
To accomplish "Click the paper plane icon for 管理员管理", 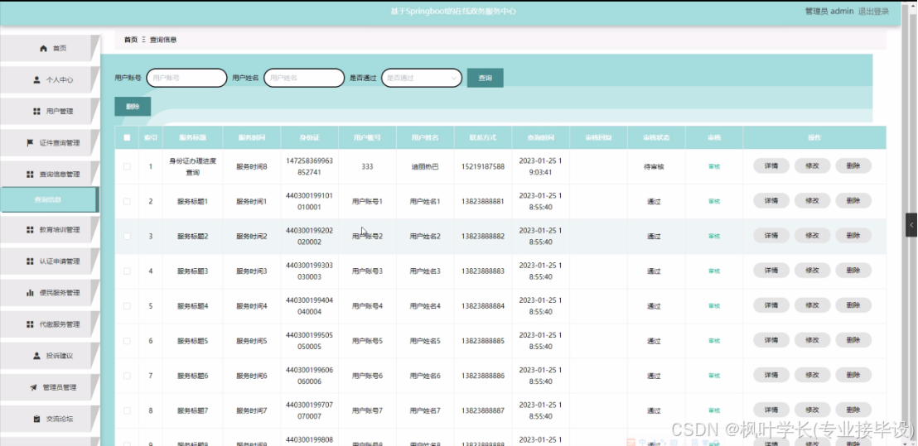I will [33, 387].
